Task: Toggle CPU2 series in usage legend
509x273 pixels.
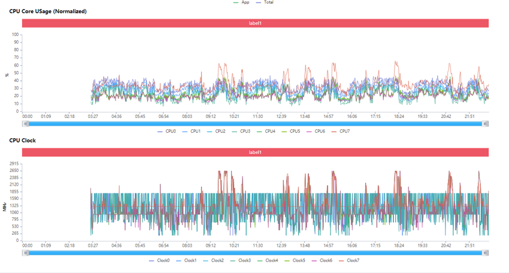Action: pos(216,131)
